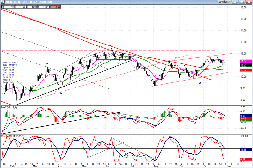
Task: Select the wave label 'c' at June peak
Action: [x=111, y=45]
